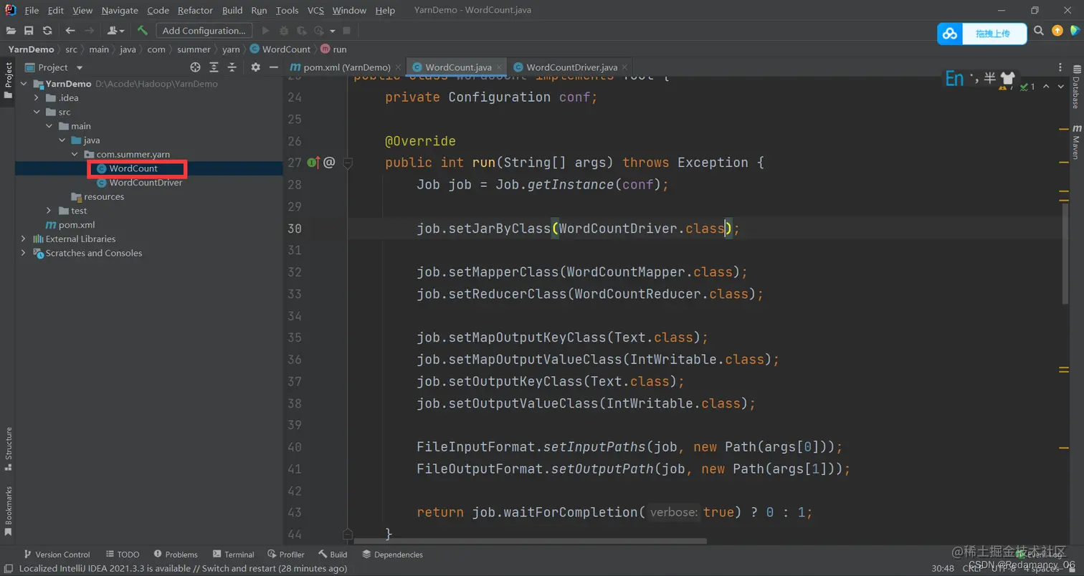Click the src breadcrumb in navigation bar
Screen dimensions: 1084x576
click(72, 49)
